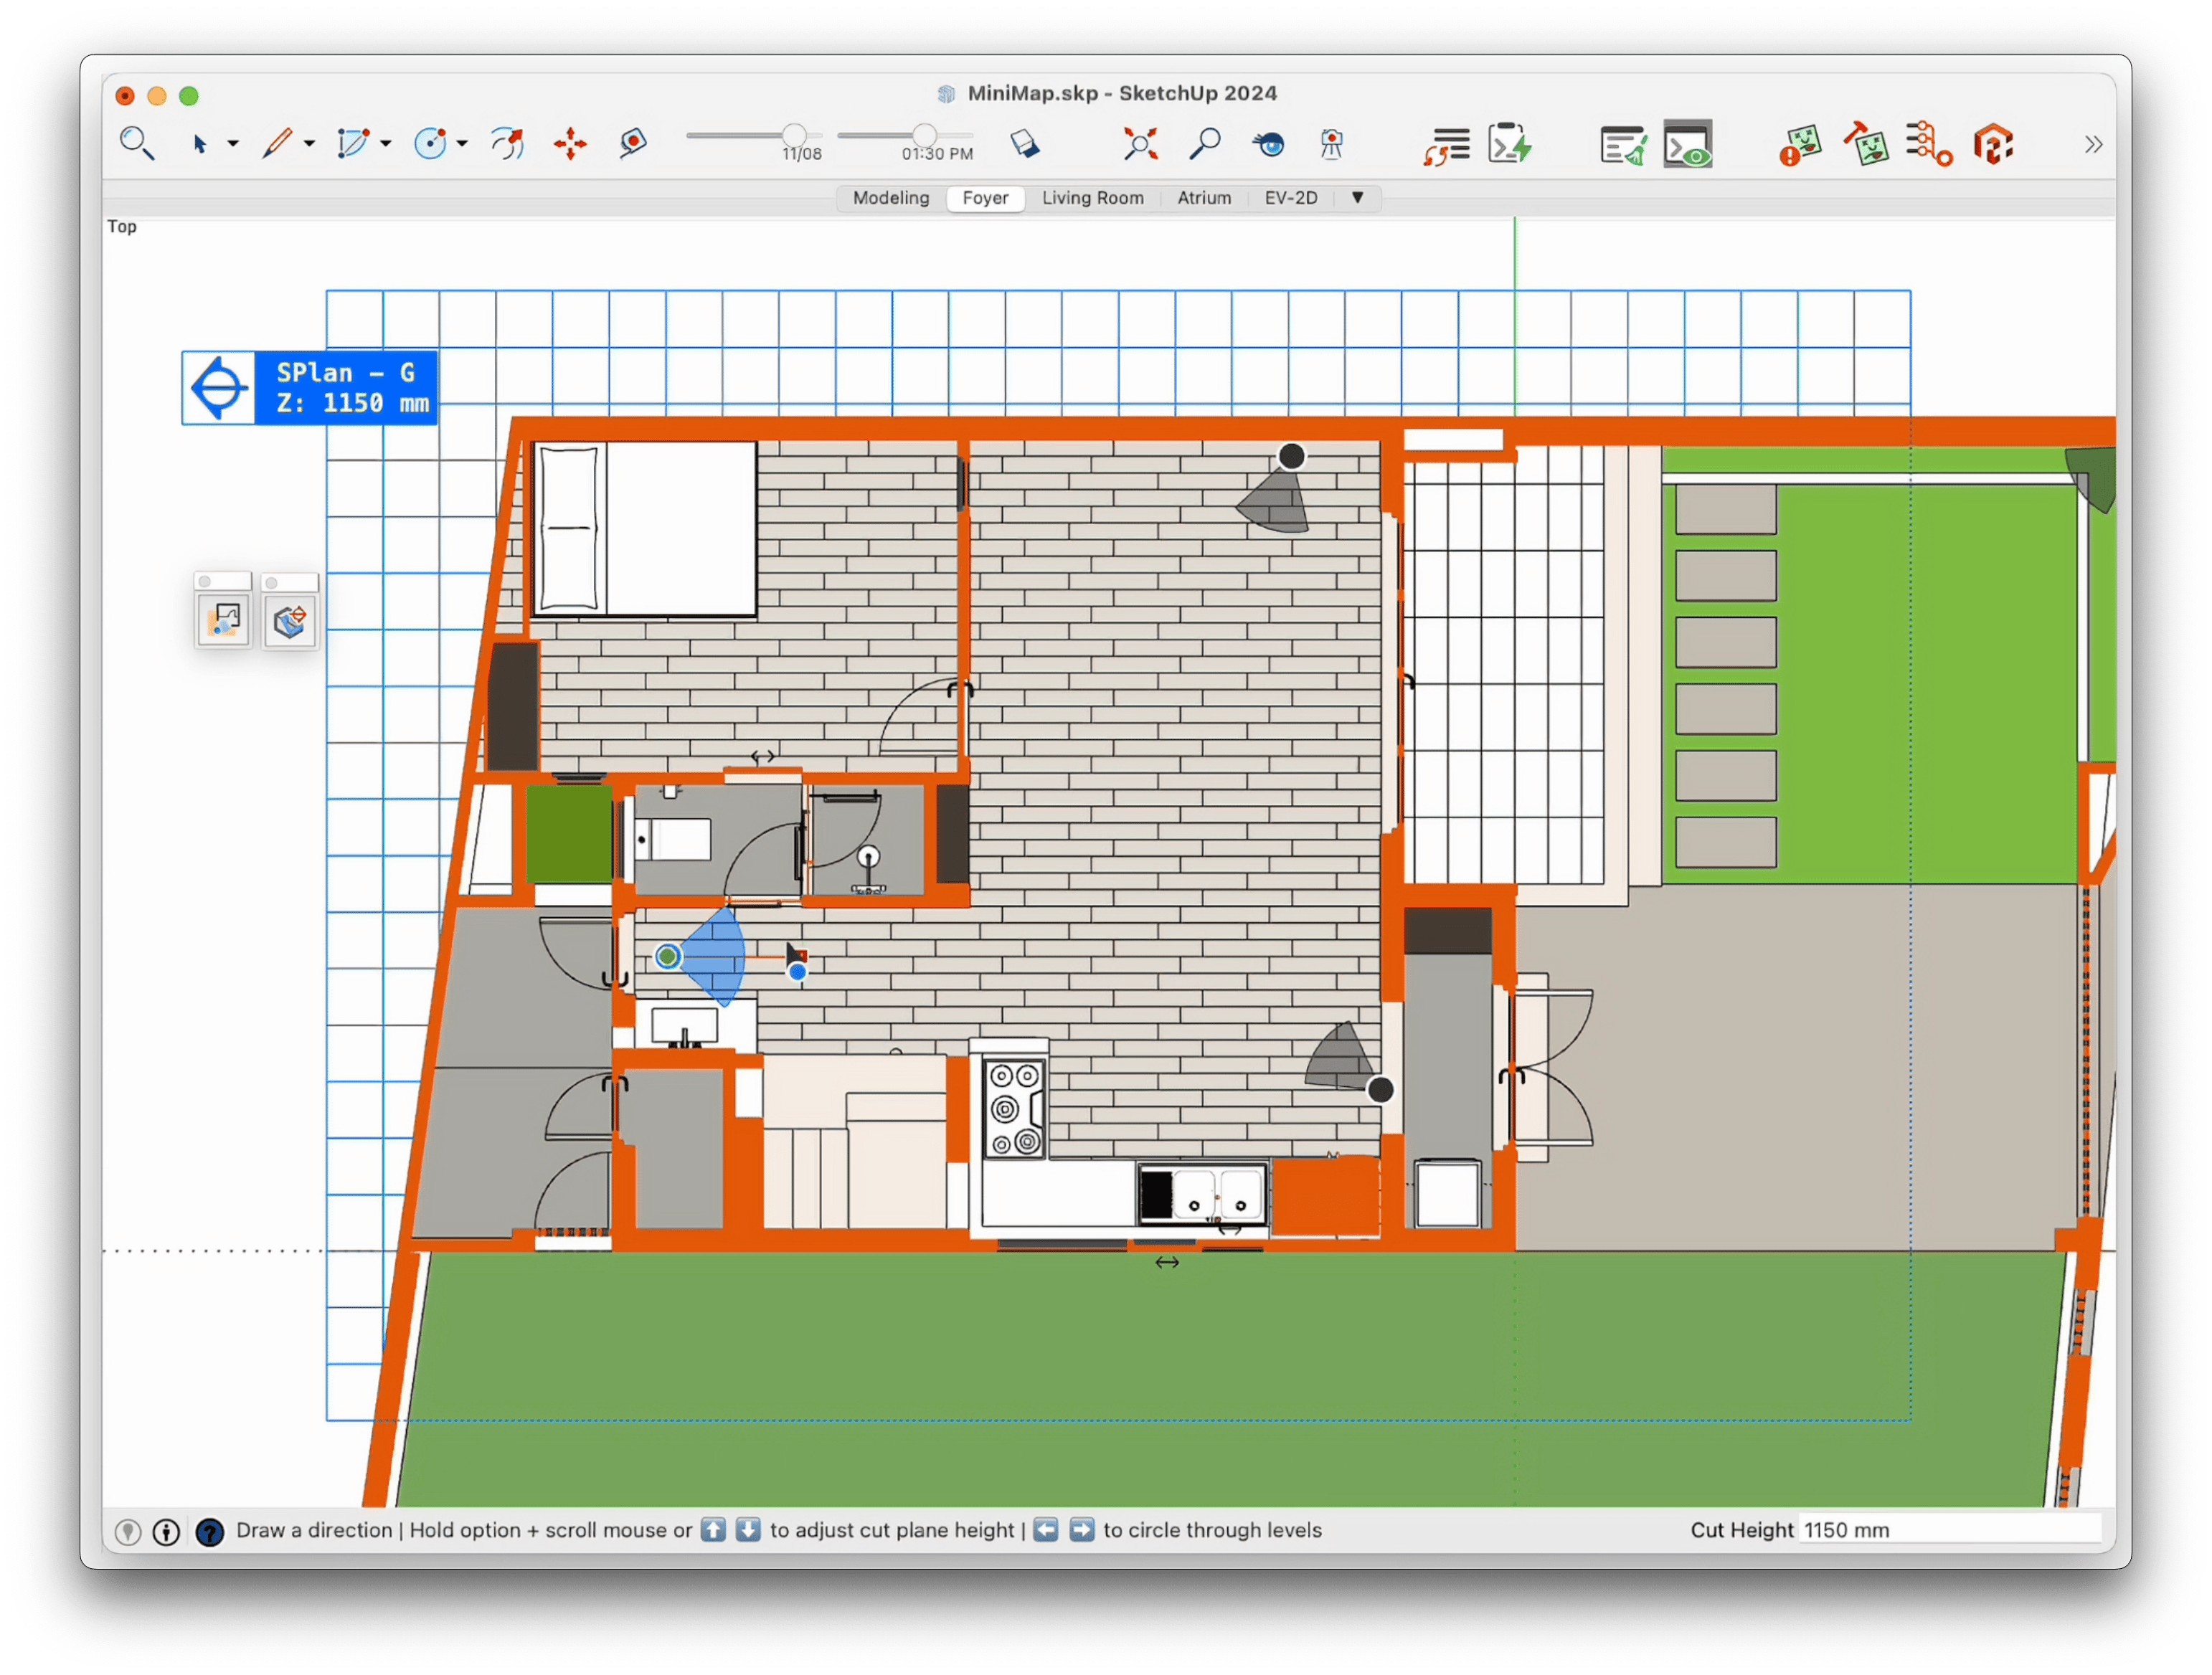The image size is (2212, 1675).
Task: Open the scene tabs overflow menu arrow
Action: (x=1357, y=198)
